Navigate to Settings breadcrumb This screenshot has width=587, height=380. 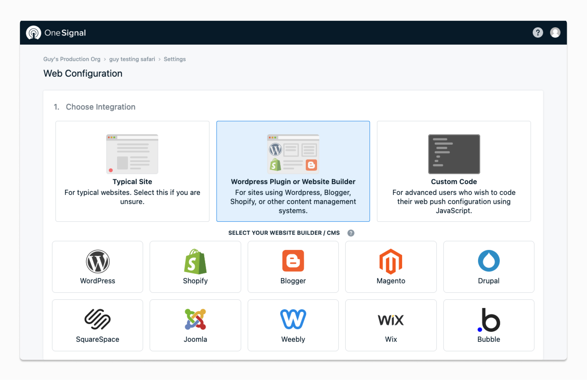[x=174, y=59]
